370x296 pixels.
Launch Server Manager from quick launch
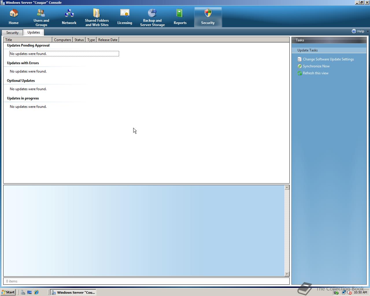[x=23, y=292]
